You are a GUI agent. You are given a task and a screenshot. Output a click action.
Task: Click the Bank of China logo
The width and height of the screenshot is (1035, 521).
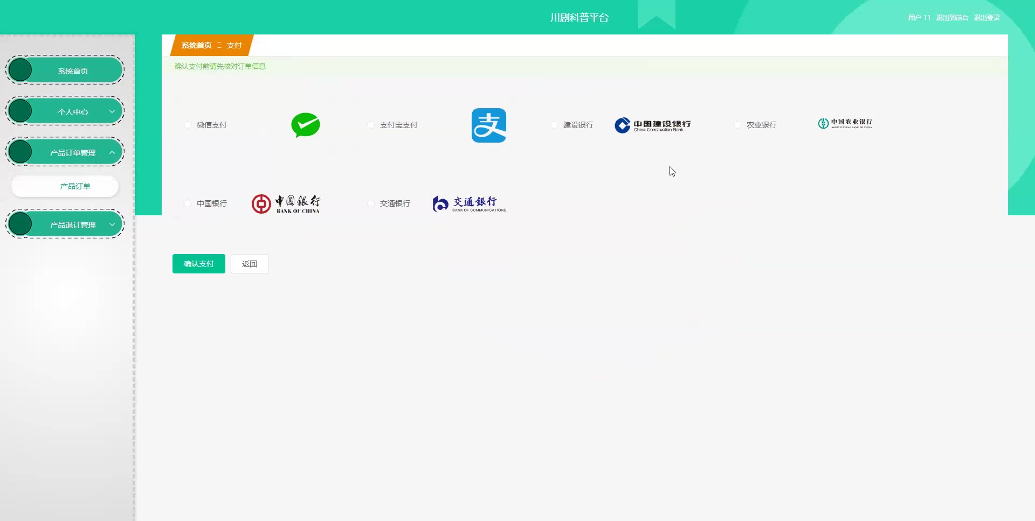286,204
